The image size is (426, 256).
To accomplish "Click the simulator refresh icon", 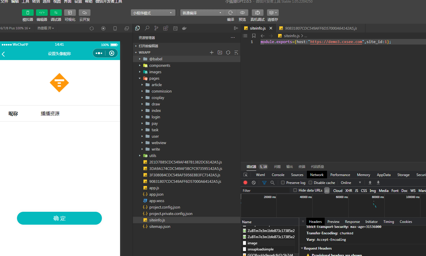I will [92, 28].
